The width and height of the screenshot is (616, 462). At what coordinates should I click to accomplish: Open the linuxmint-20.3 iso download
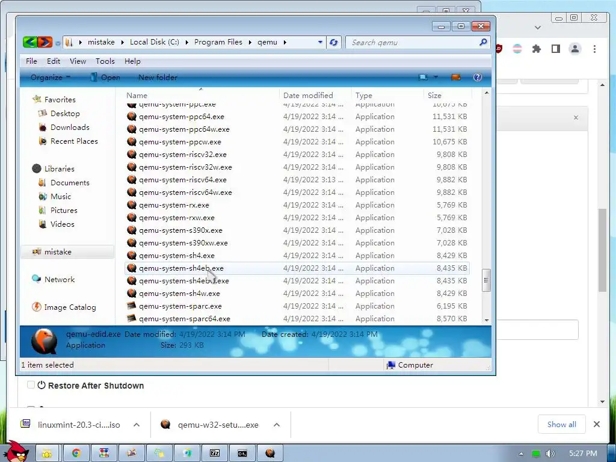point(79,425)
